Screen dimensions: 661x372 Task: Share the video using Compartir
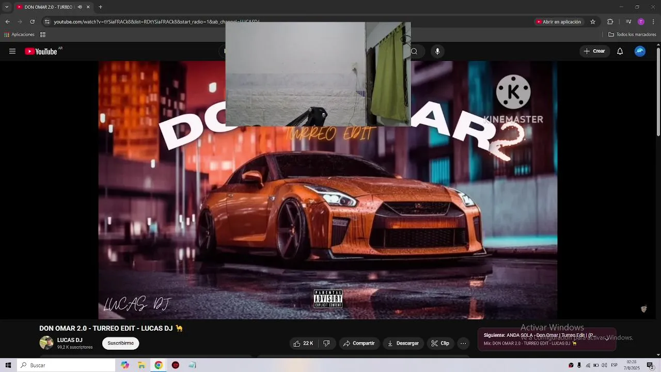tap(359, 343)
